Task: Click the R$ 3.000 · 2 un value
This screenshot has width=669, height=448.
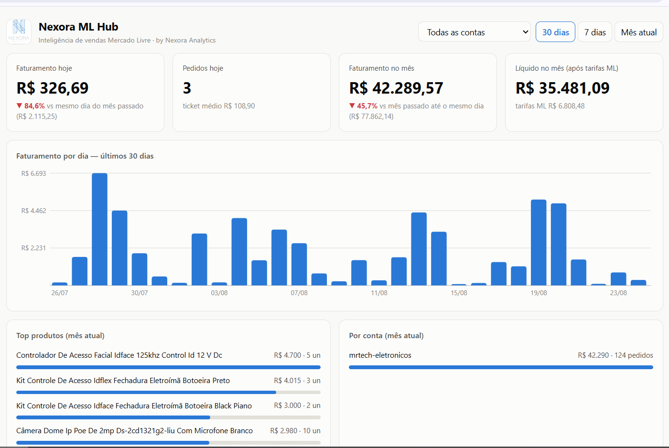Action: (x=297, y=405)
